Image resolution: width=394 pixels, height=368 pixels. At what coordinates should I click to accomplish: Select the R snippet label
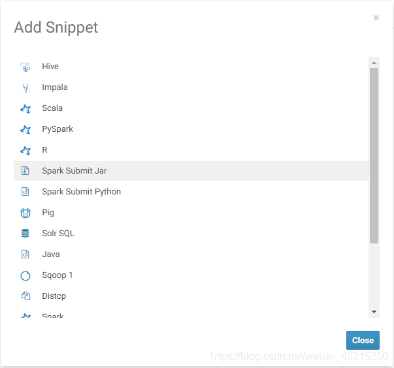[44, 150]
